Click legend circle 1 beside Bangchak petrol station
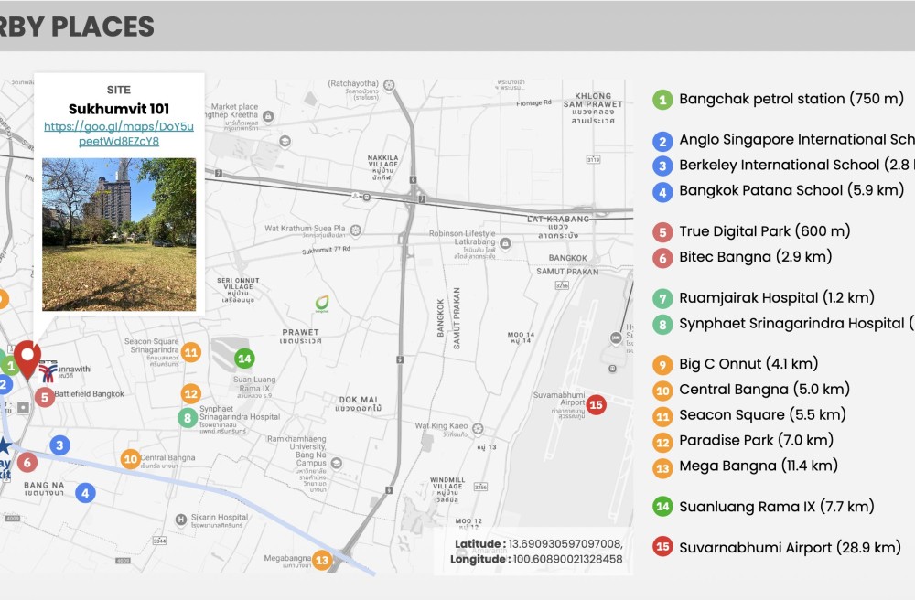This screenshot has width=915, height=600. pos(662,100)
